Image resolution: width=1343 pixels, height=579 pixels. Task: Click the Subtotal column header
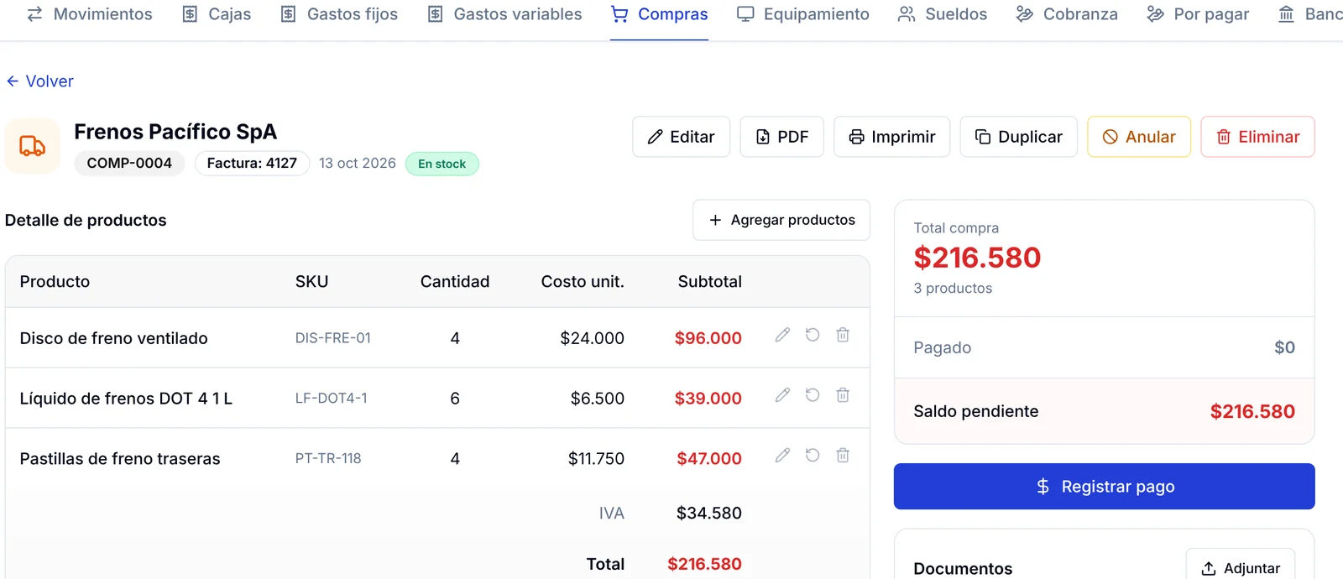(710, 282)
